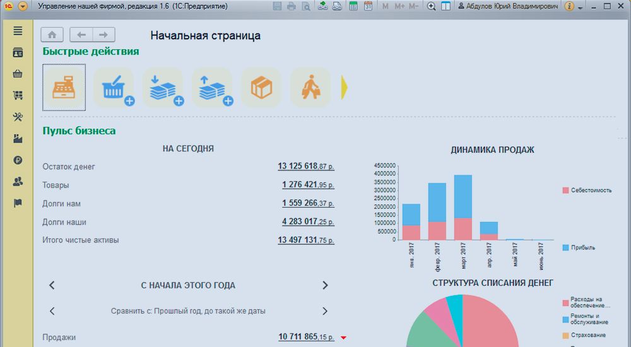Click the Пульс бизнеса heading
The width and height of the screenshot is (631, 347).
79,131
